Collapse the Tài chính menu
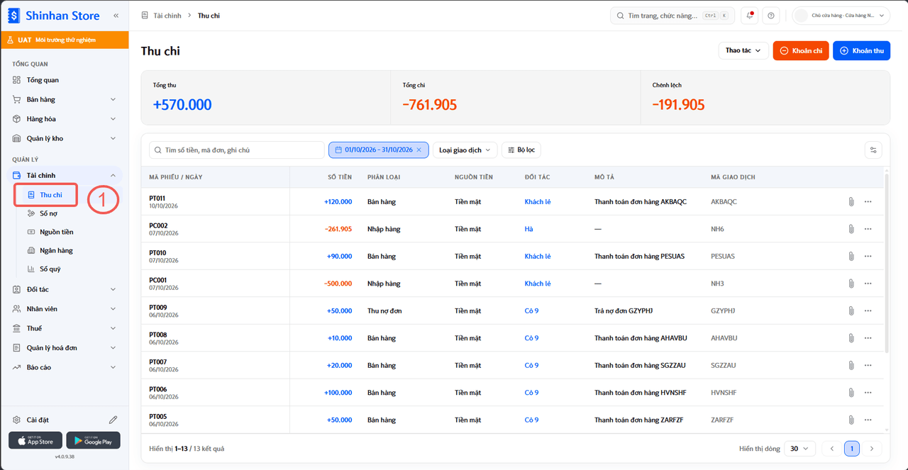The width and height of the screenshot is (908, 470). pyautogui.click(x=65, y=176)
